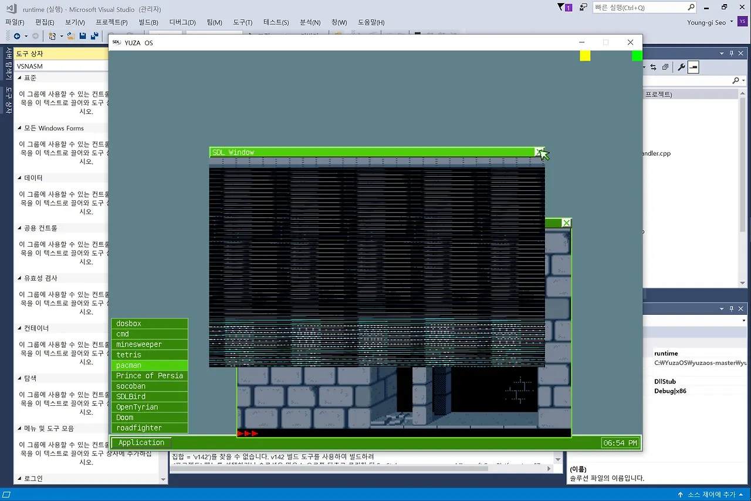Launch tetris from YUZA OS menu
Screen dimensions: 751x501
point(150,355)
